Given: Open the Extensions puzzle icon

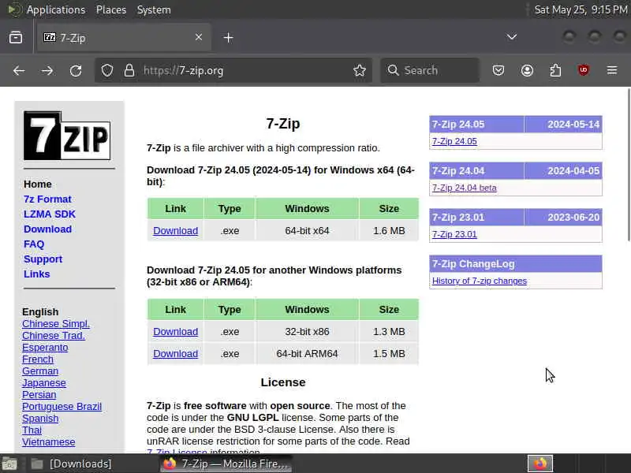Looking at the screenshot, I should tap(555, 70).
